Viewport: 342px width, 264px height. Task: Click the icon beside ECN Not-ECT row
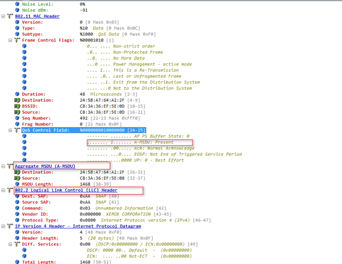(24, 256)
